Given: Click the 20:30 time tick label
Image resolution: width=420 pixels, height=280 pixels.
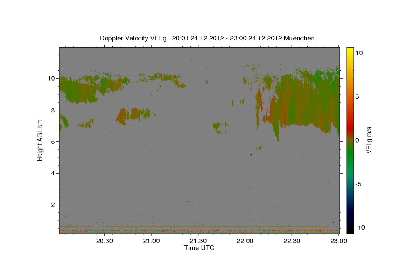Looking at the screenshot, I should pos(105,241).
